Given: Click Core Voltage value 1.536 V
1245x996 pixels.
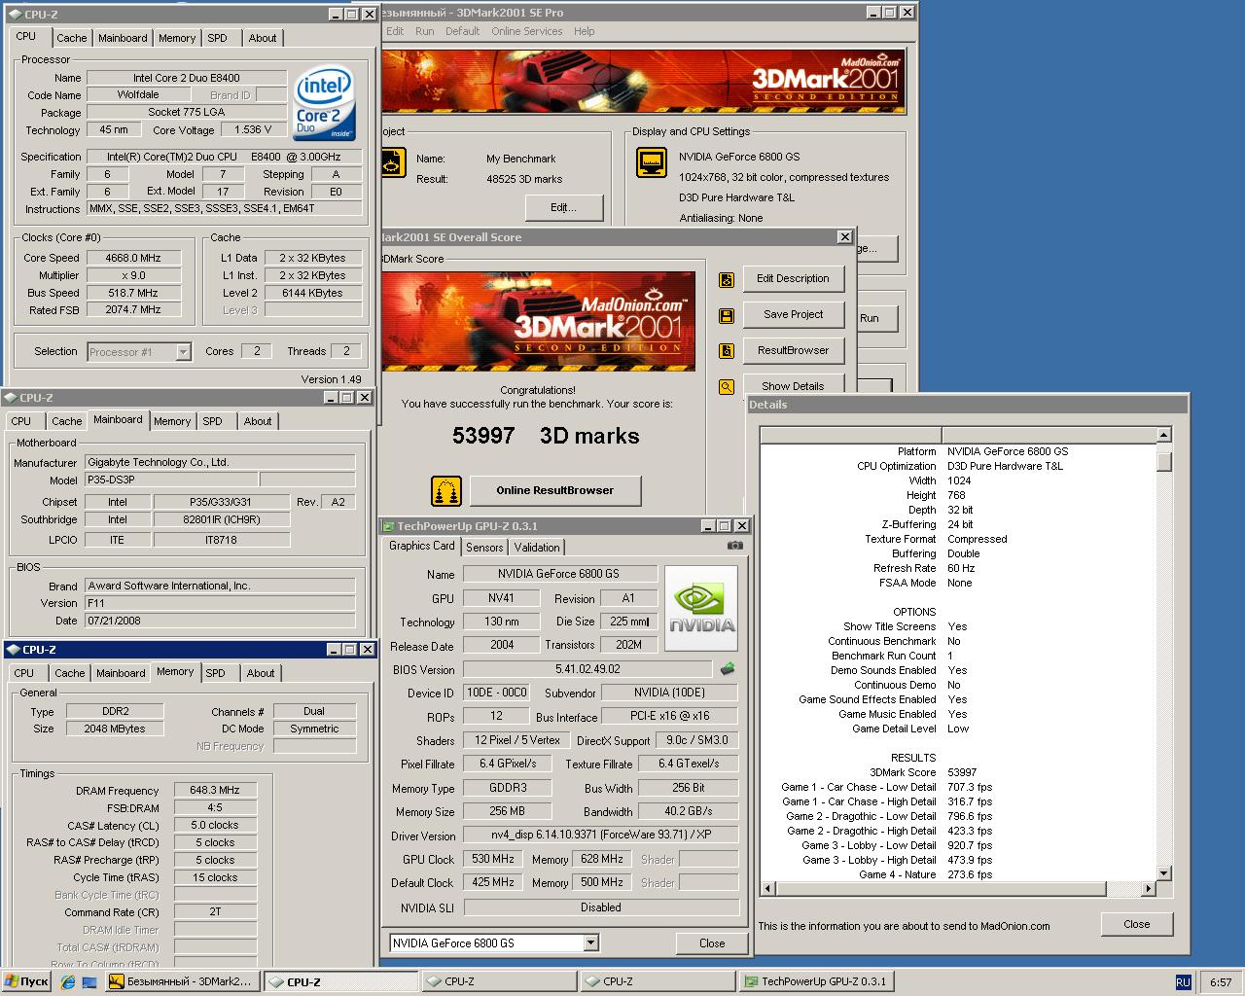Looking at the screenshot, I should (254, 129).
